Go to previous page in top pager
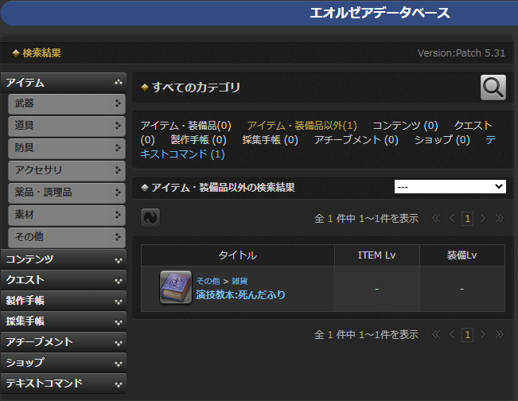The height and width of the screenshot is (401, 518). click(x=452, y=218)
